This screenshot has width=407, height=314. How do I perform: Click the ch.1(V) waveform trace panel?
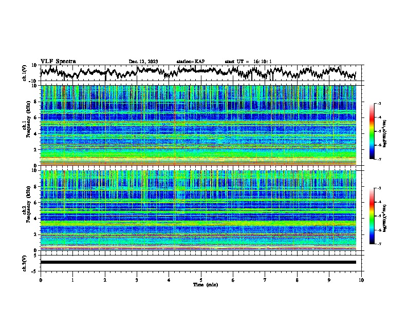pyautogui.click(x=200, y=73)
